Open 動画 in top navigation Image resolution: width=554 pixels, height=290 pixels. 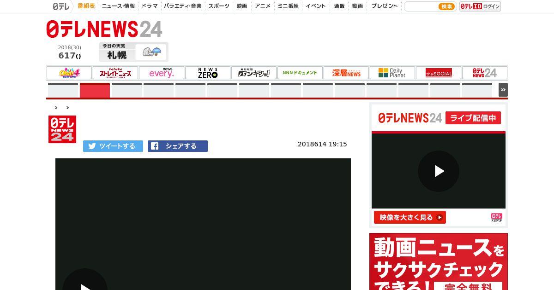pyautogui.click(x=357, y=6)
